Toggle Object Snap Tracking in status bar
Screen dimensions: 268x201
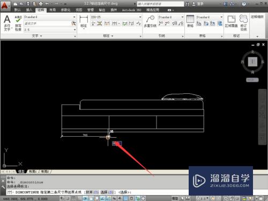(x=102, y=198)
